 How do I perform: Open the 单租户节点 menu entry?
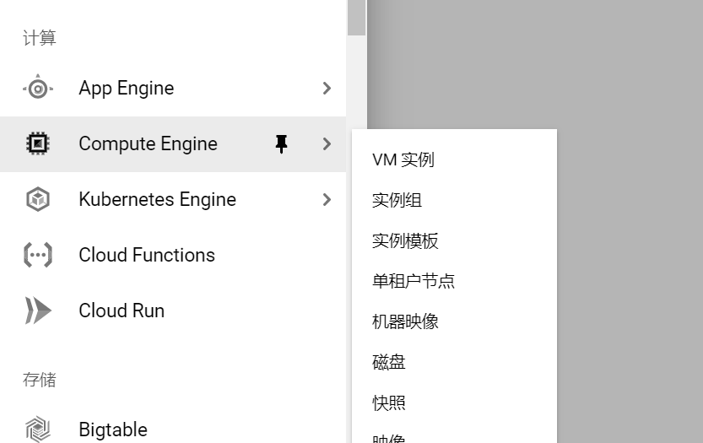tap(414, 281)
